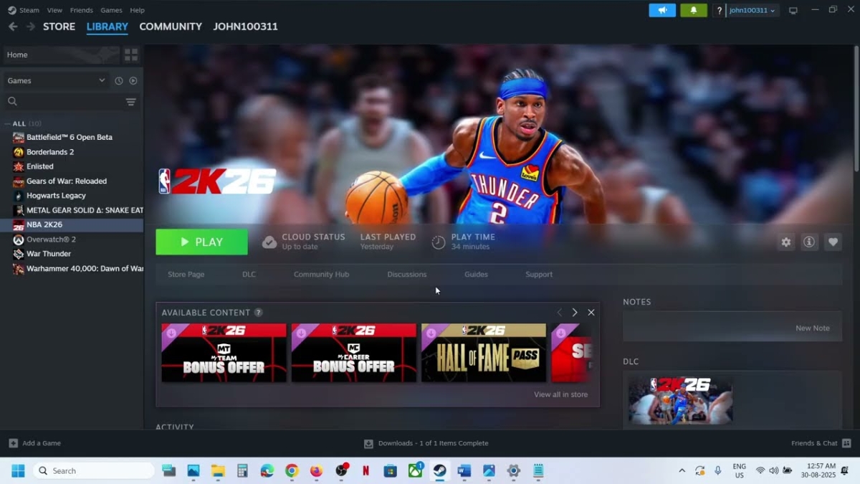Open the game's Store Page link
Screen dimensions: 860x484
click(x=186, y=275)
